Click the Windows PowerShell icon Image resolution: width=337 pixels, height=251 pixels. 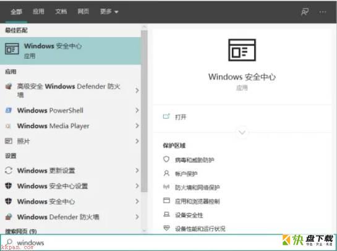point(9,111)
